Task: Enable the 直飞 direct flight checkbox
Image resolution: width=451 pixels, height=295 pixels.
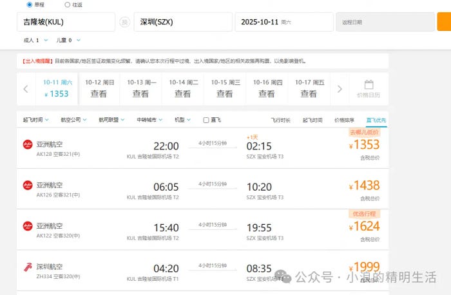Action: tap(206, 120)
